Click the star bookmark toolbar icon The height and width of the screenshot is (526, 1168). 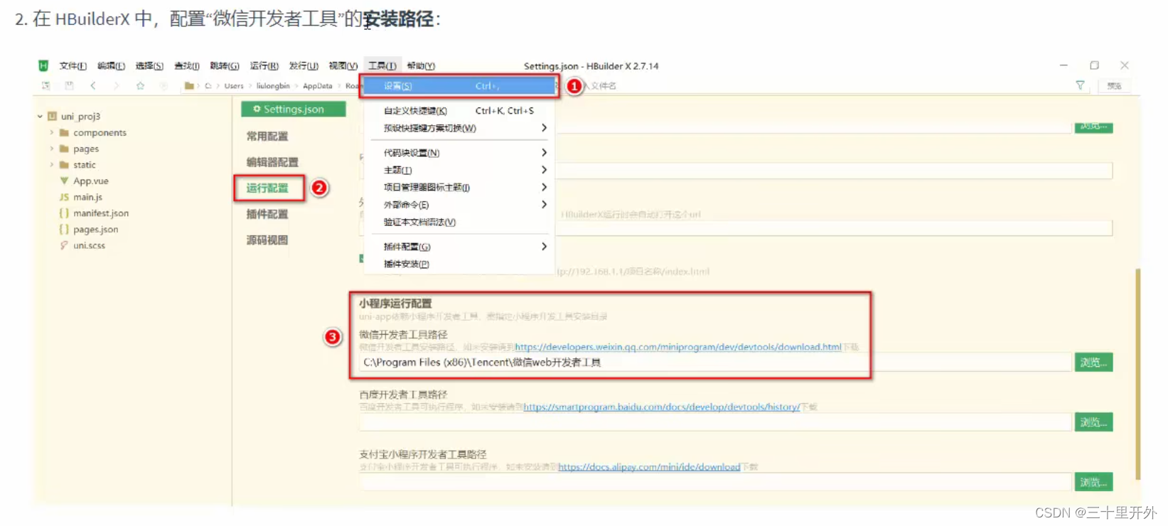[140, 85]
